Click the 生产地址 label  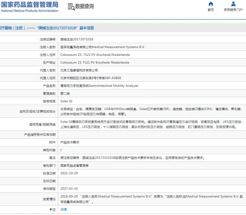pyautogui.click(x=49, y=62)
